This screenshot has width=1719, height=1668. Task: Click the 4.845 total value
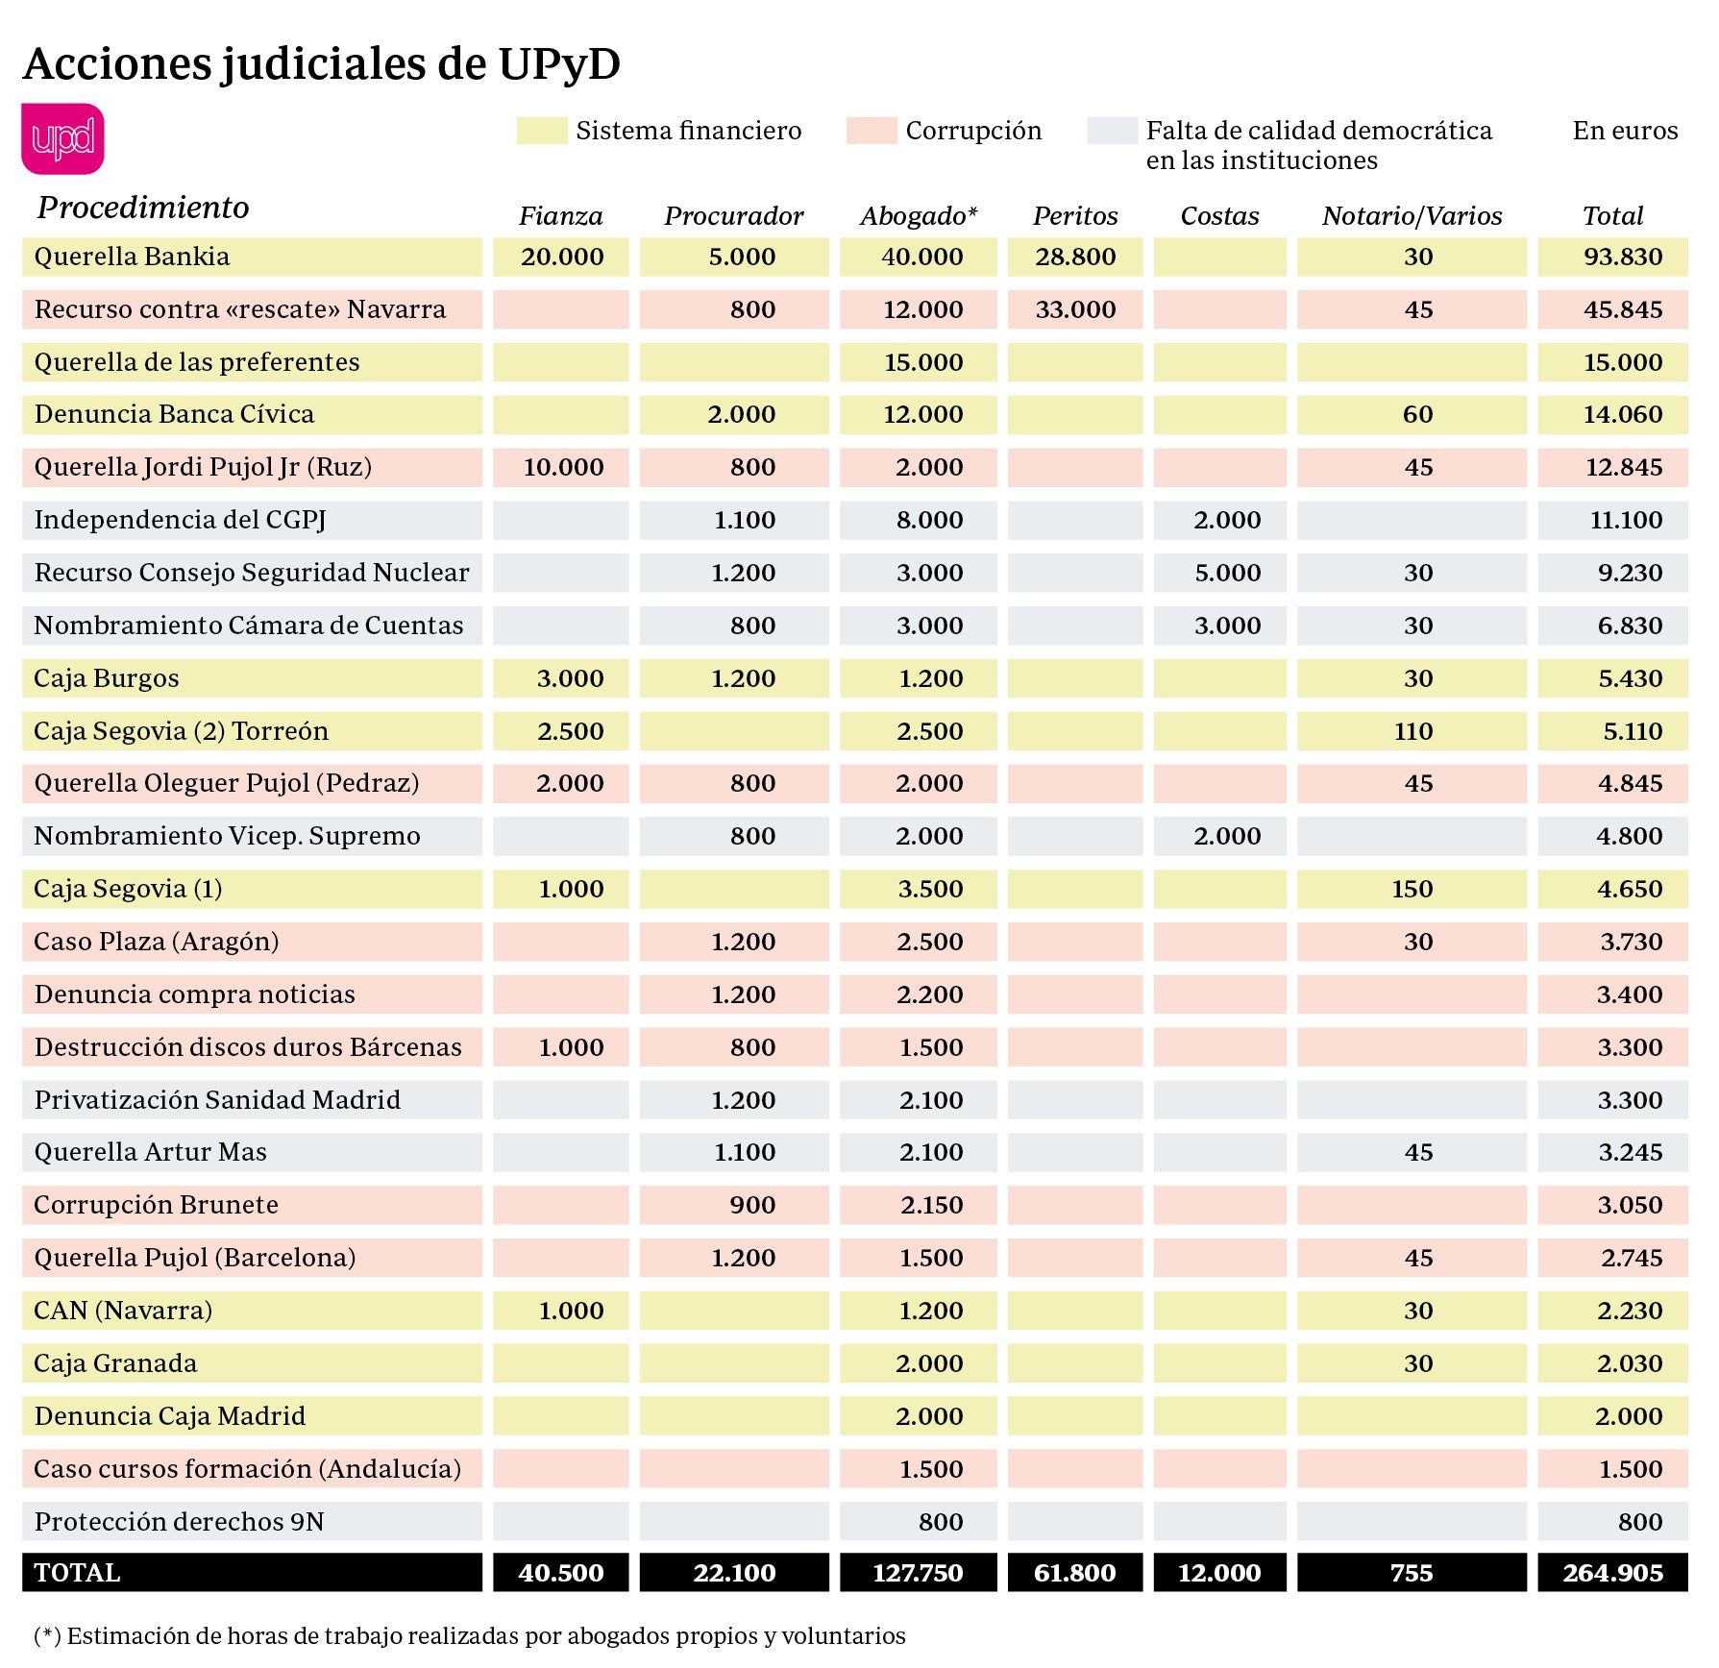point(1630,783)
